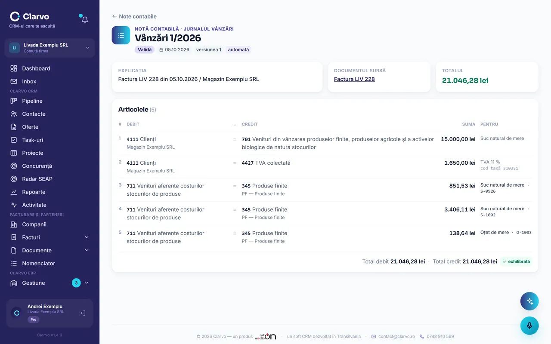The width and height of the screenshot is (551, 344).
Task: Click the Radar SEAP icon
Action: pos(14,179)
